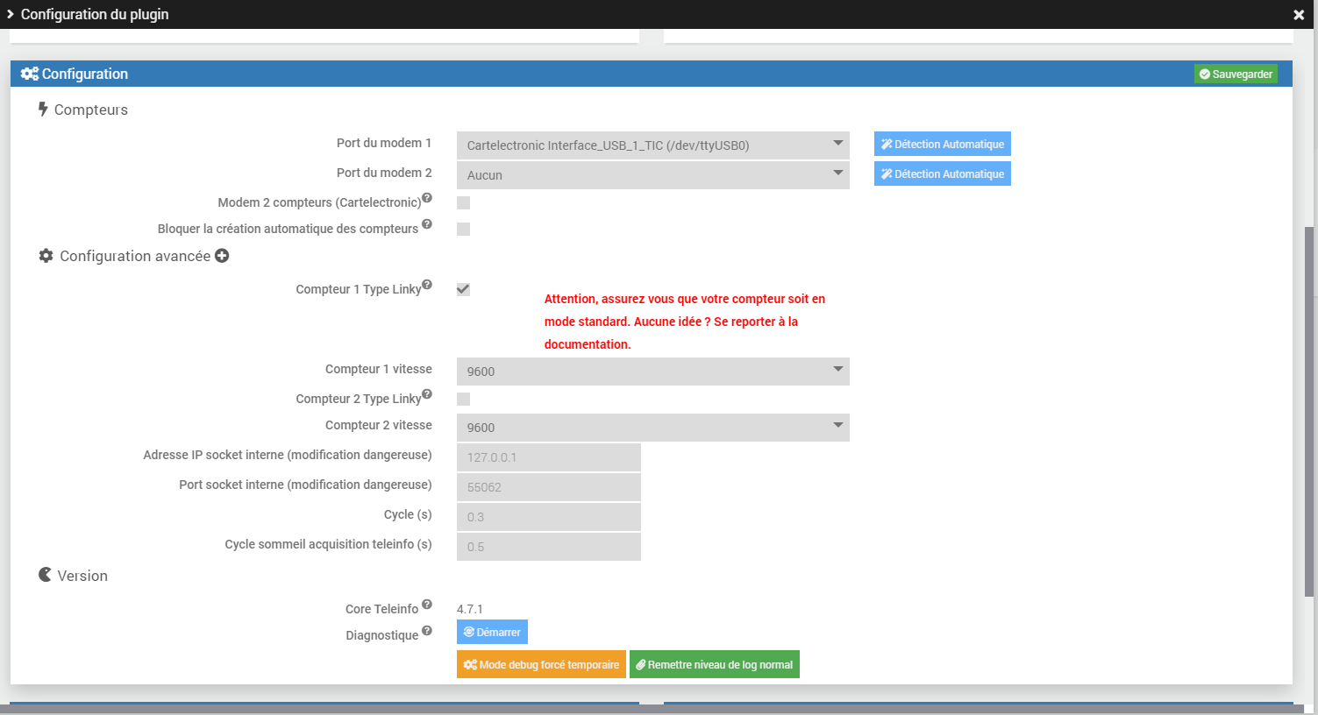
Task: Click the clock icon next to Version
Action: tap(45, 574)
